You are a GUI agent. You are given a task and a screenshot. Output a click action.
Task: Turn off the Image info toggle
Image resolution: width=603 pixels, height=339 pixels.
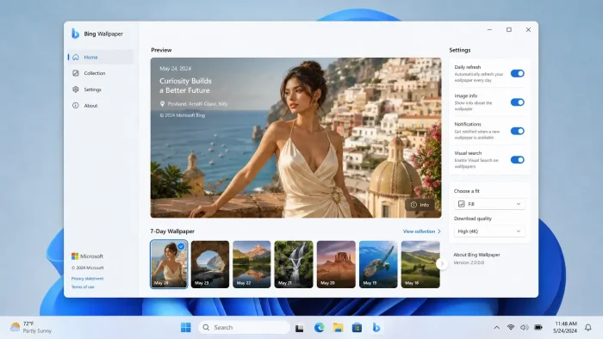517,102
